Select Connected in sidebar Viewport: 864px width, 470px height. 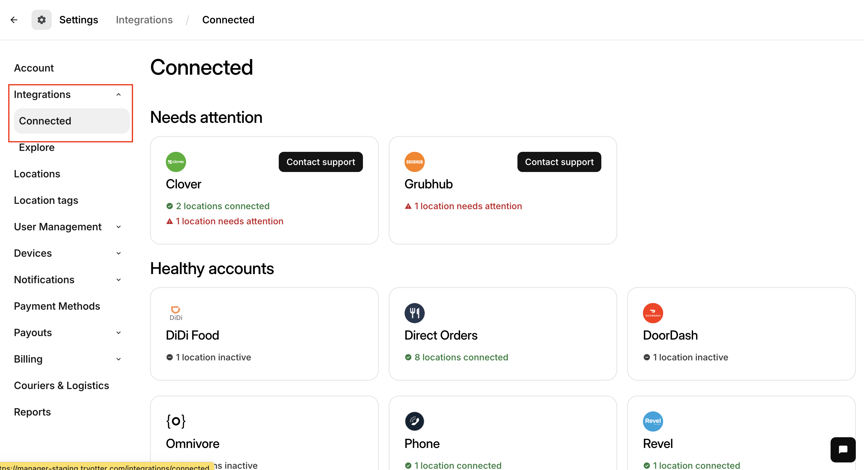click(x=72, y=121)
